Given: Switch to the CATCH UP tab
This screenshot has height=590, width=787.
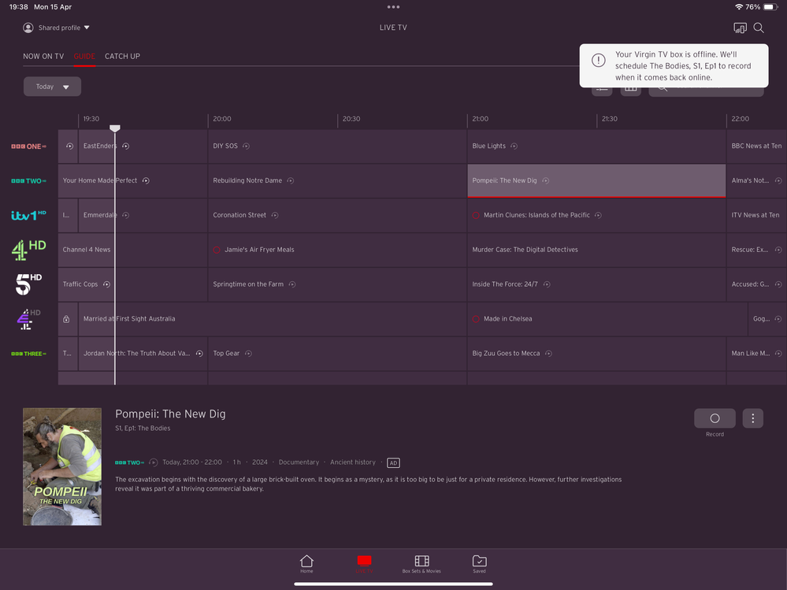Looking at the screenshot, I should pos(122,56).
